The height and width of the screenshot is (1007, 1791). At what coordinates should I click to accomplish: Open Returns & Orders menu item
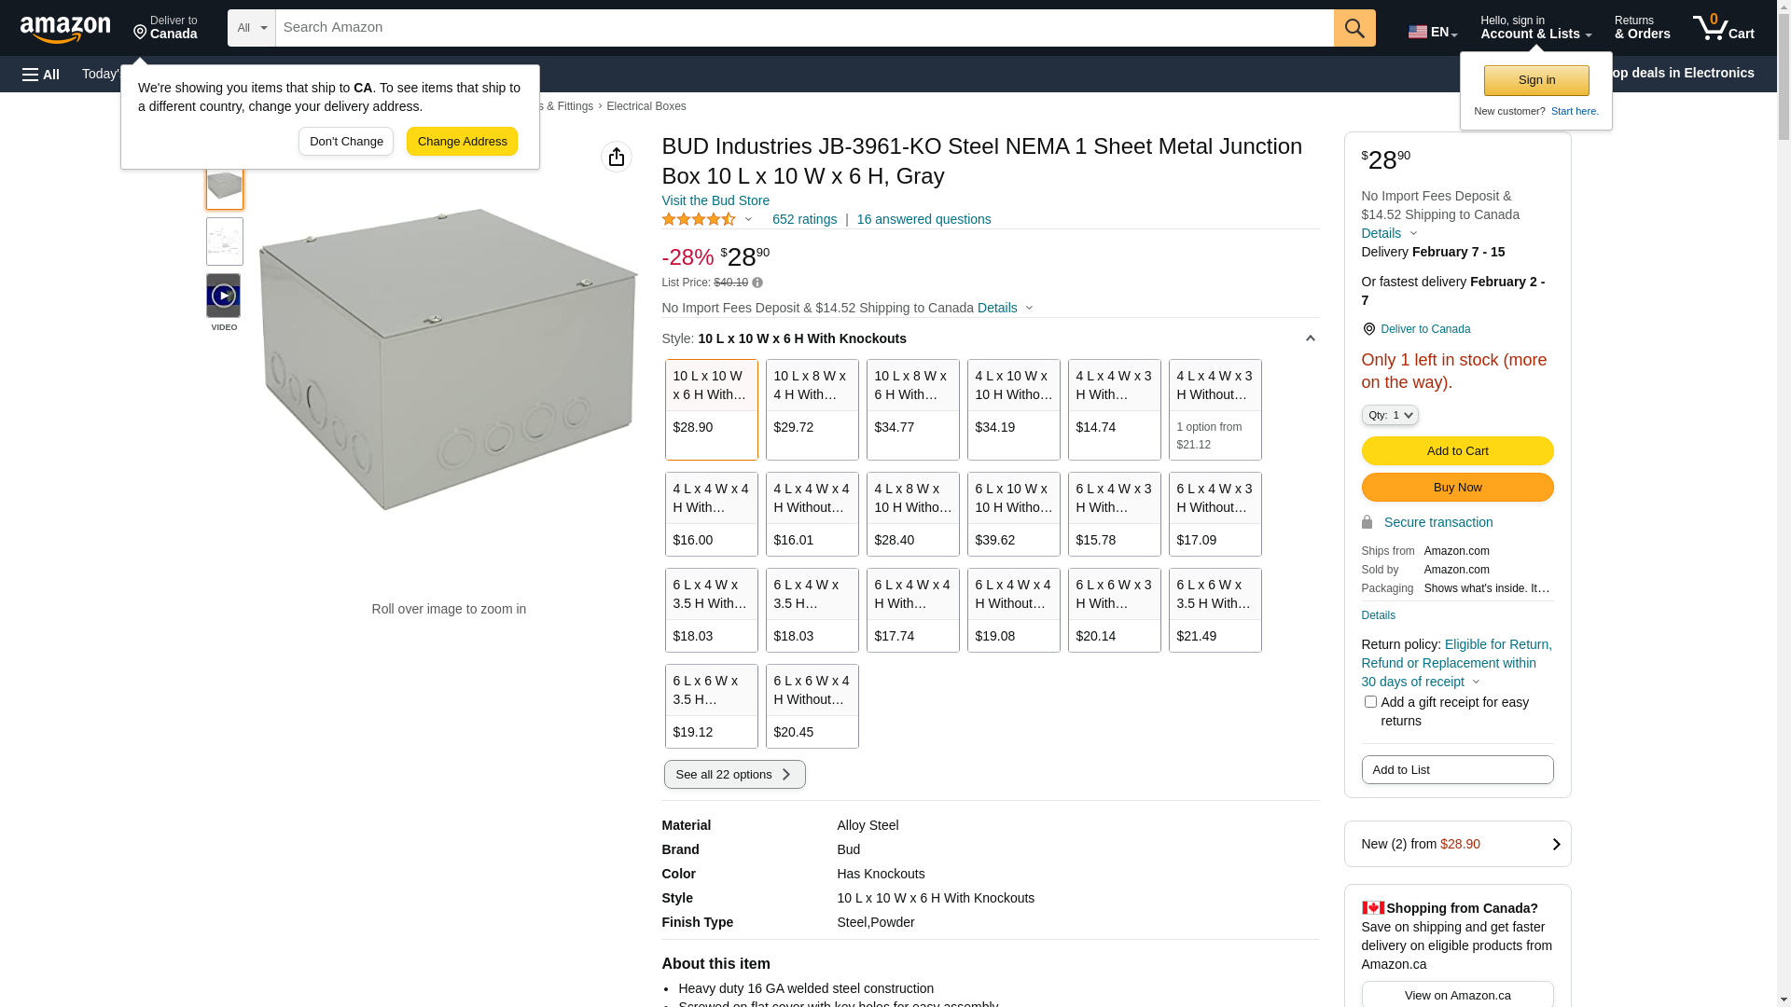click(1642, 28)
